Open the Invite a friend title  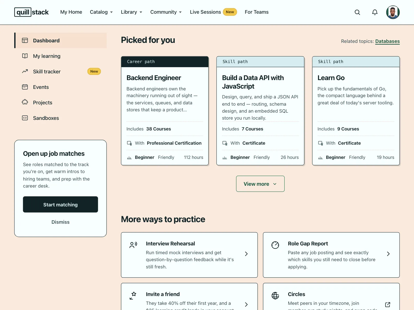163,294
